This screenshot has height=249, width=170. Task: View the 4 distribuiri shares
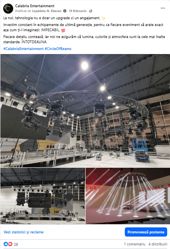(158, 244)
